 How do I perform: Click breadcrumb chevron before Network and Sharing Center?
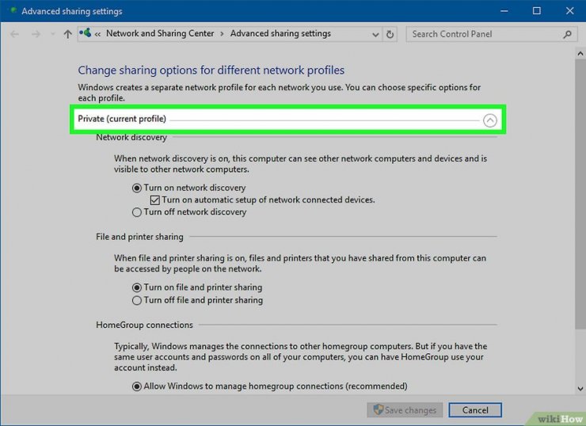pos(98,34)
